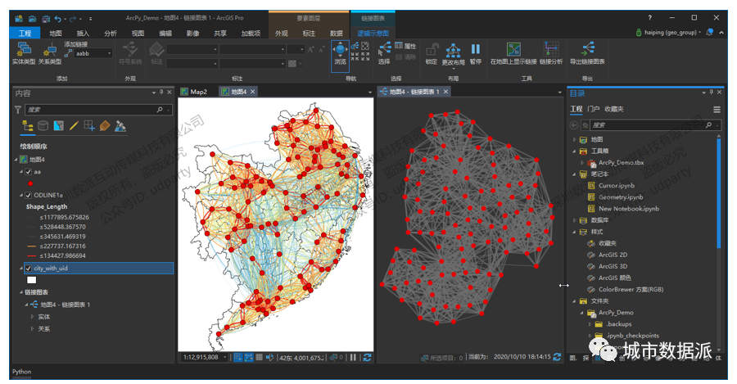This screenshot has height=384, width=737.
Task: Toggle visibility of the aa layer
Action: click(x=28, y=172)
